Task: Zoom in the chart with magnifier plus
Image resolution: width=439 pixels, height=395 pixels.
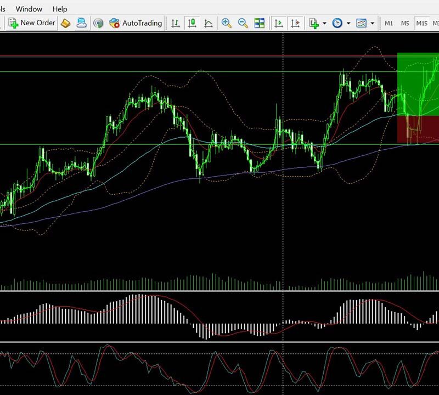Action: (x=227, y=23)
